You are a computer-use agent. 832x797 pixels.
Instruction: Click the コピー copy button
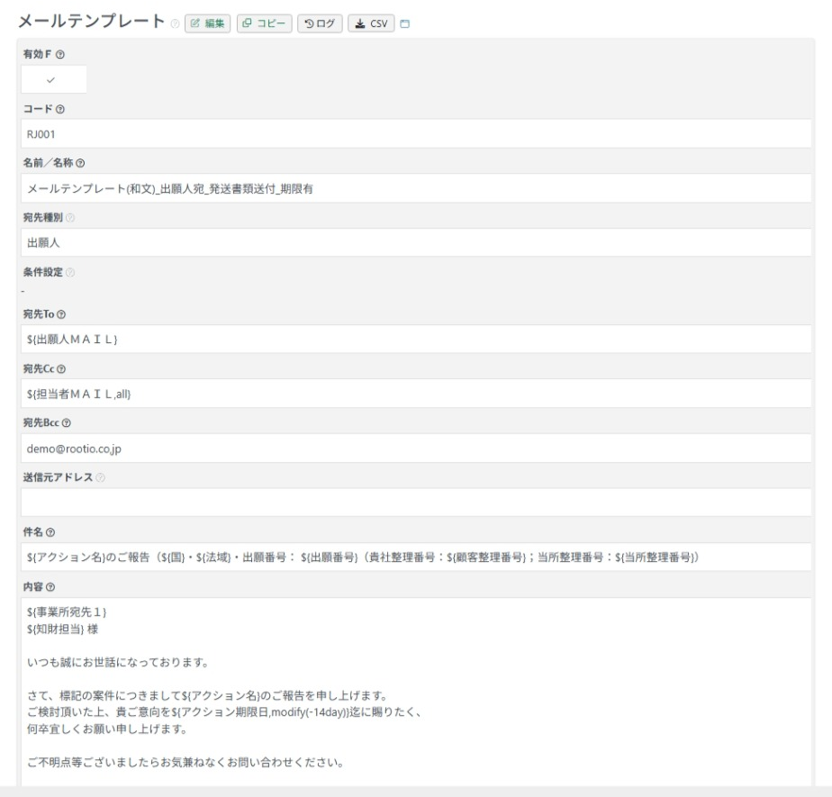(265, 23)
